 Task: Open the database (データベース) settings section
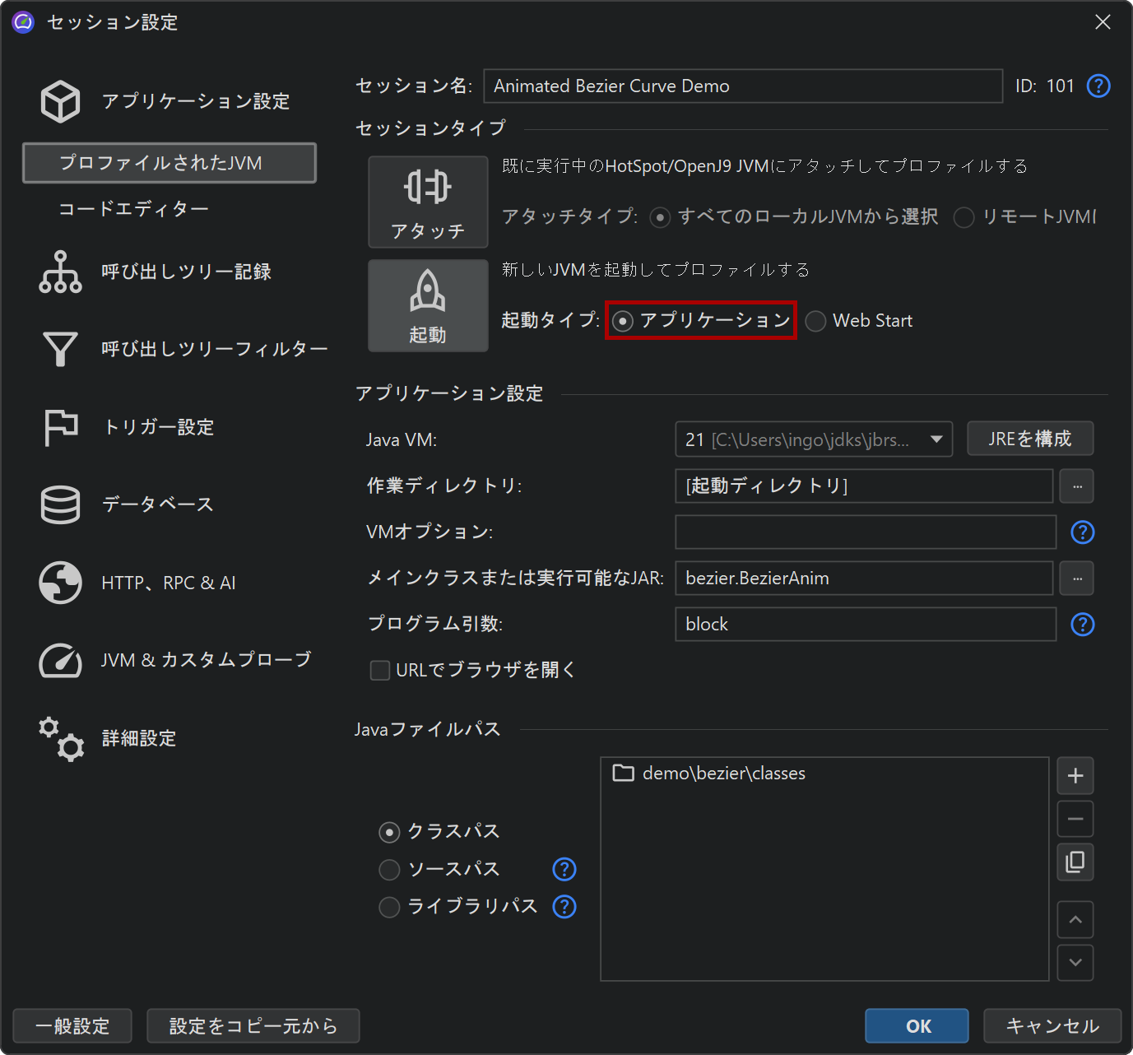tap(60, 504)
